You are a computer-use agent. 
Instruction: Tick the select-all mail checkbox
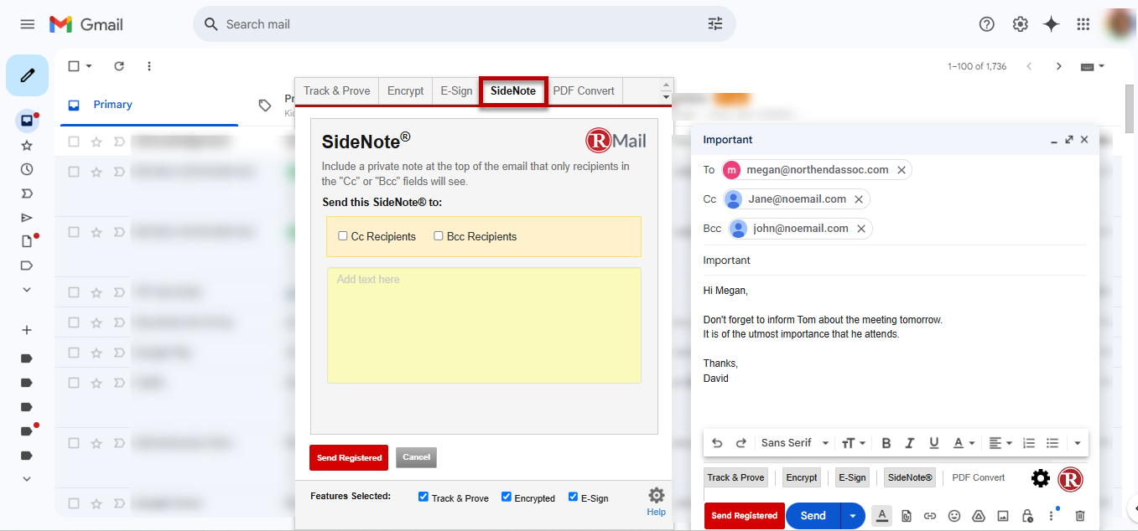click(x=74, y=66)
